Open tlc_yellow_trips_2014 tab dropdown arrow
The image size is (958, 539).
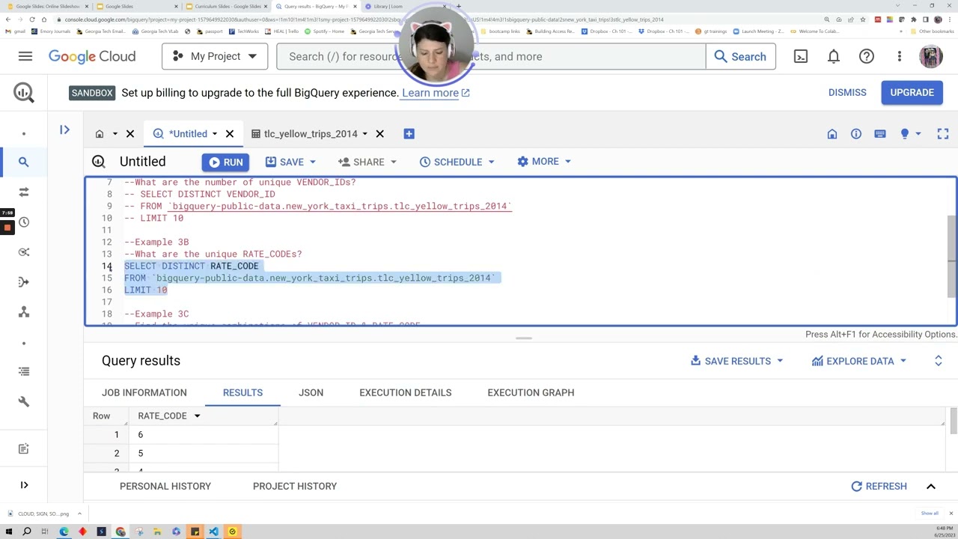(x=365, y=134)
